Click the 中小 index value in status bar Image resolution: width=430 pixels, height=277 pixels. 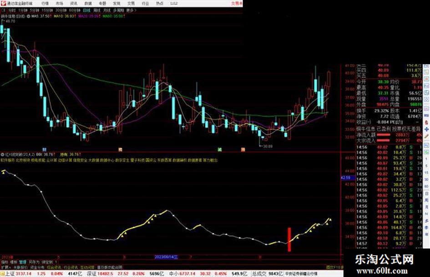click(188, 273)
